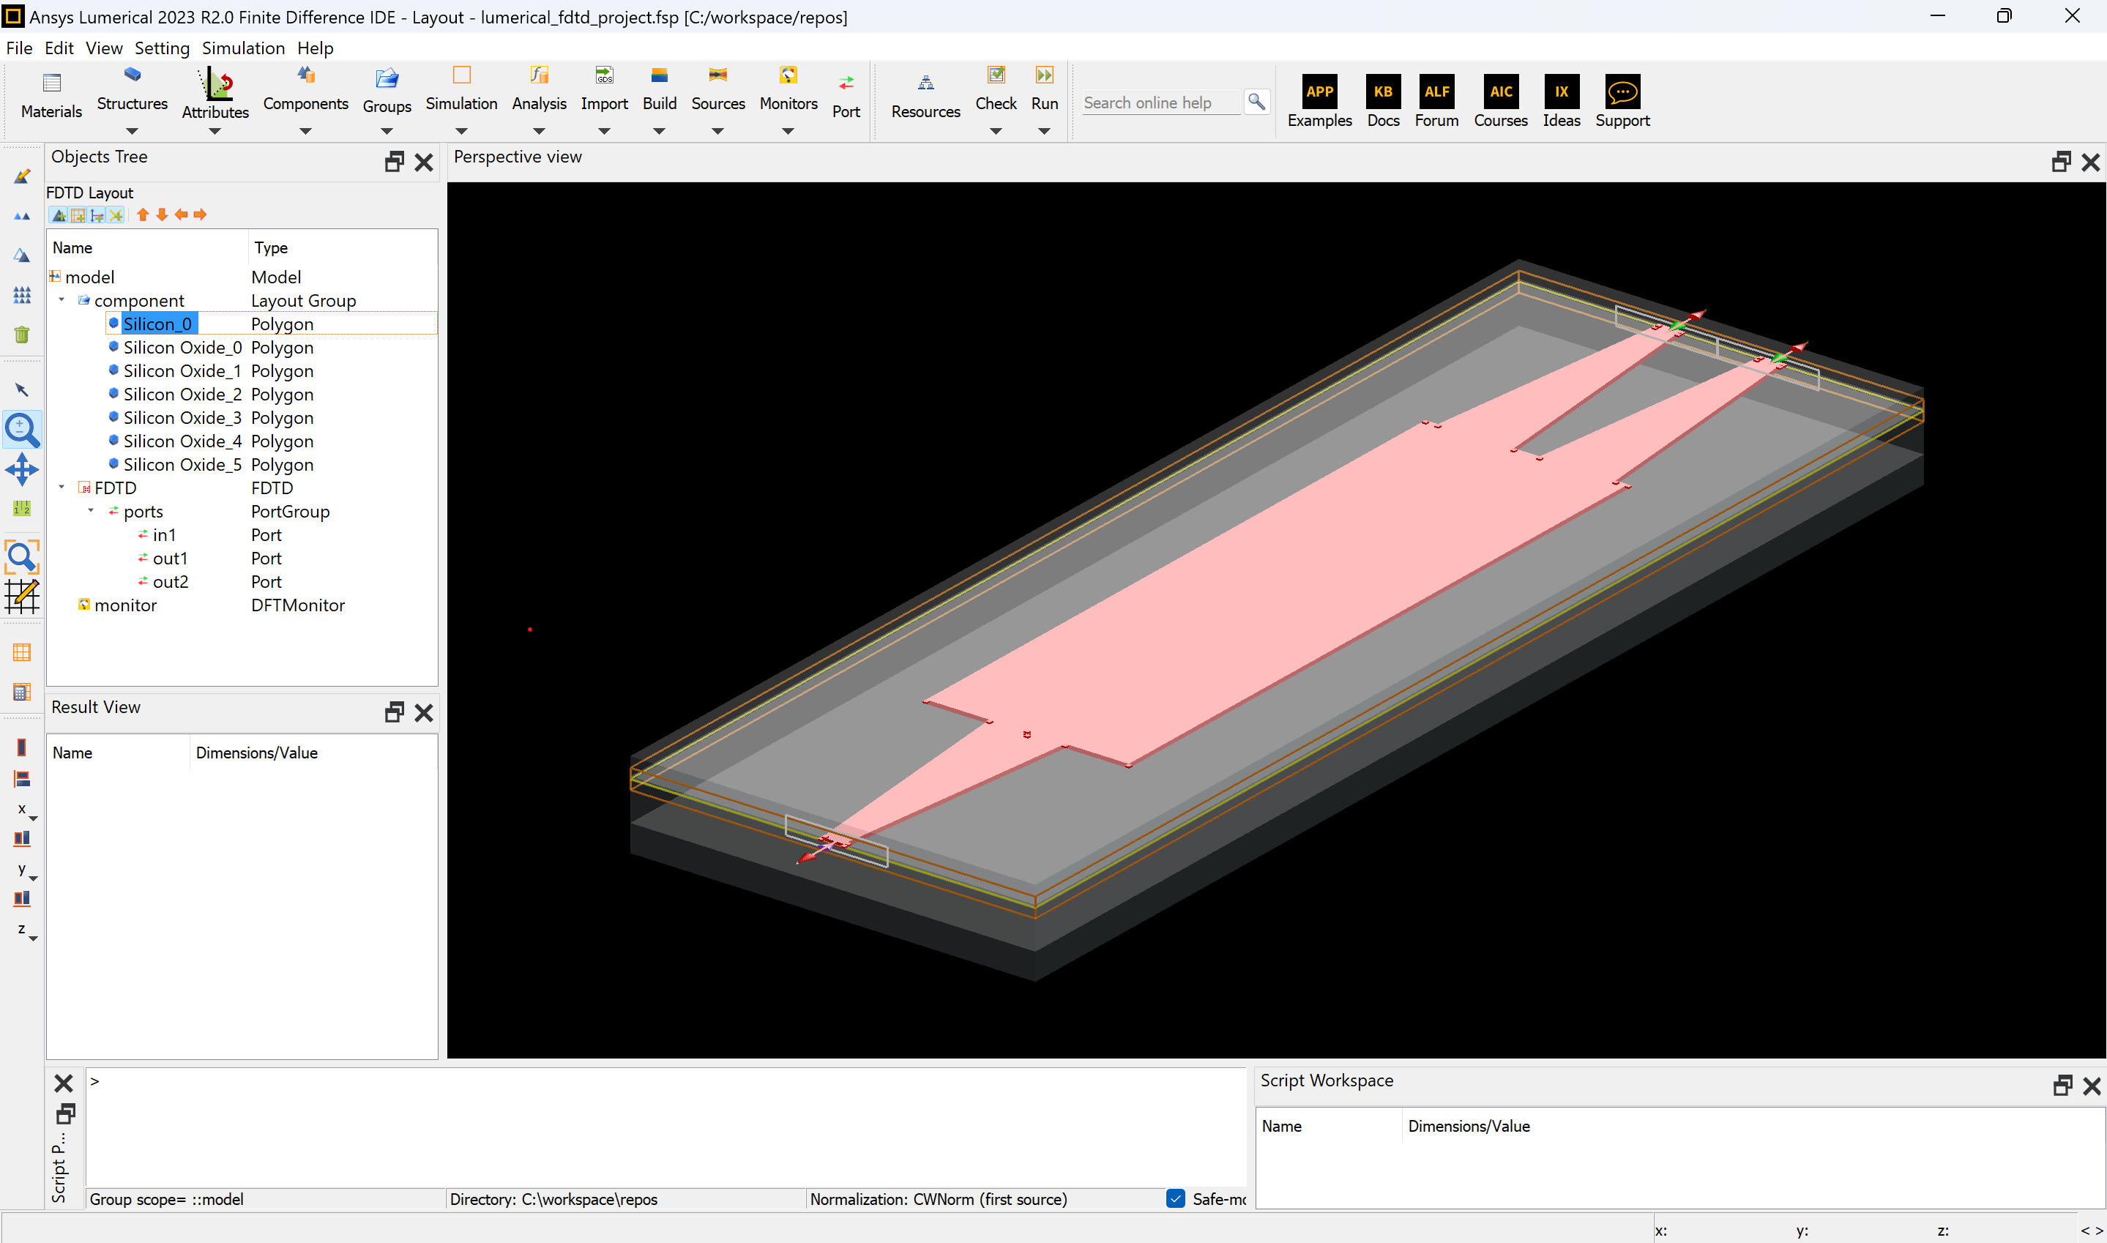Toggle the Safe-mode checkbox
This screenshot has height=1243, width=2107.
(x=1175, y=1198)
